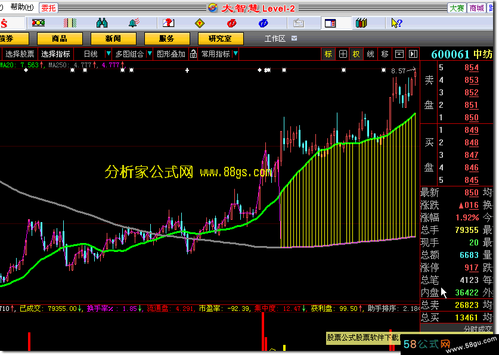Click the skip-to-end arrow icon
This screenshot has width=499, height=355.
[412, 54]
